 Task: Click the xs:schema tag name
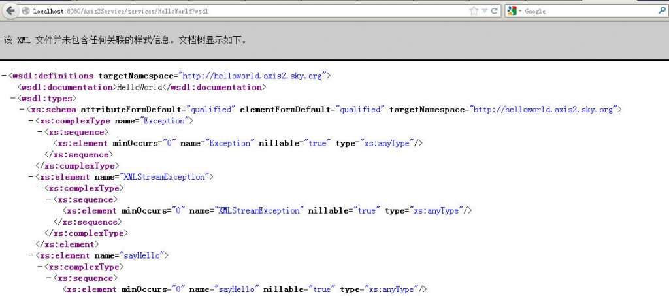[54, 110]
